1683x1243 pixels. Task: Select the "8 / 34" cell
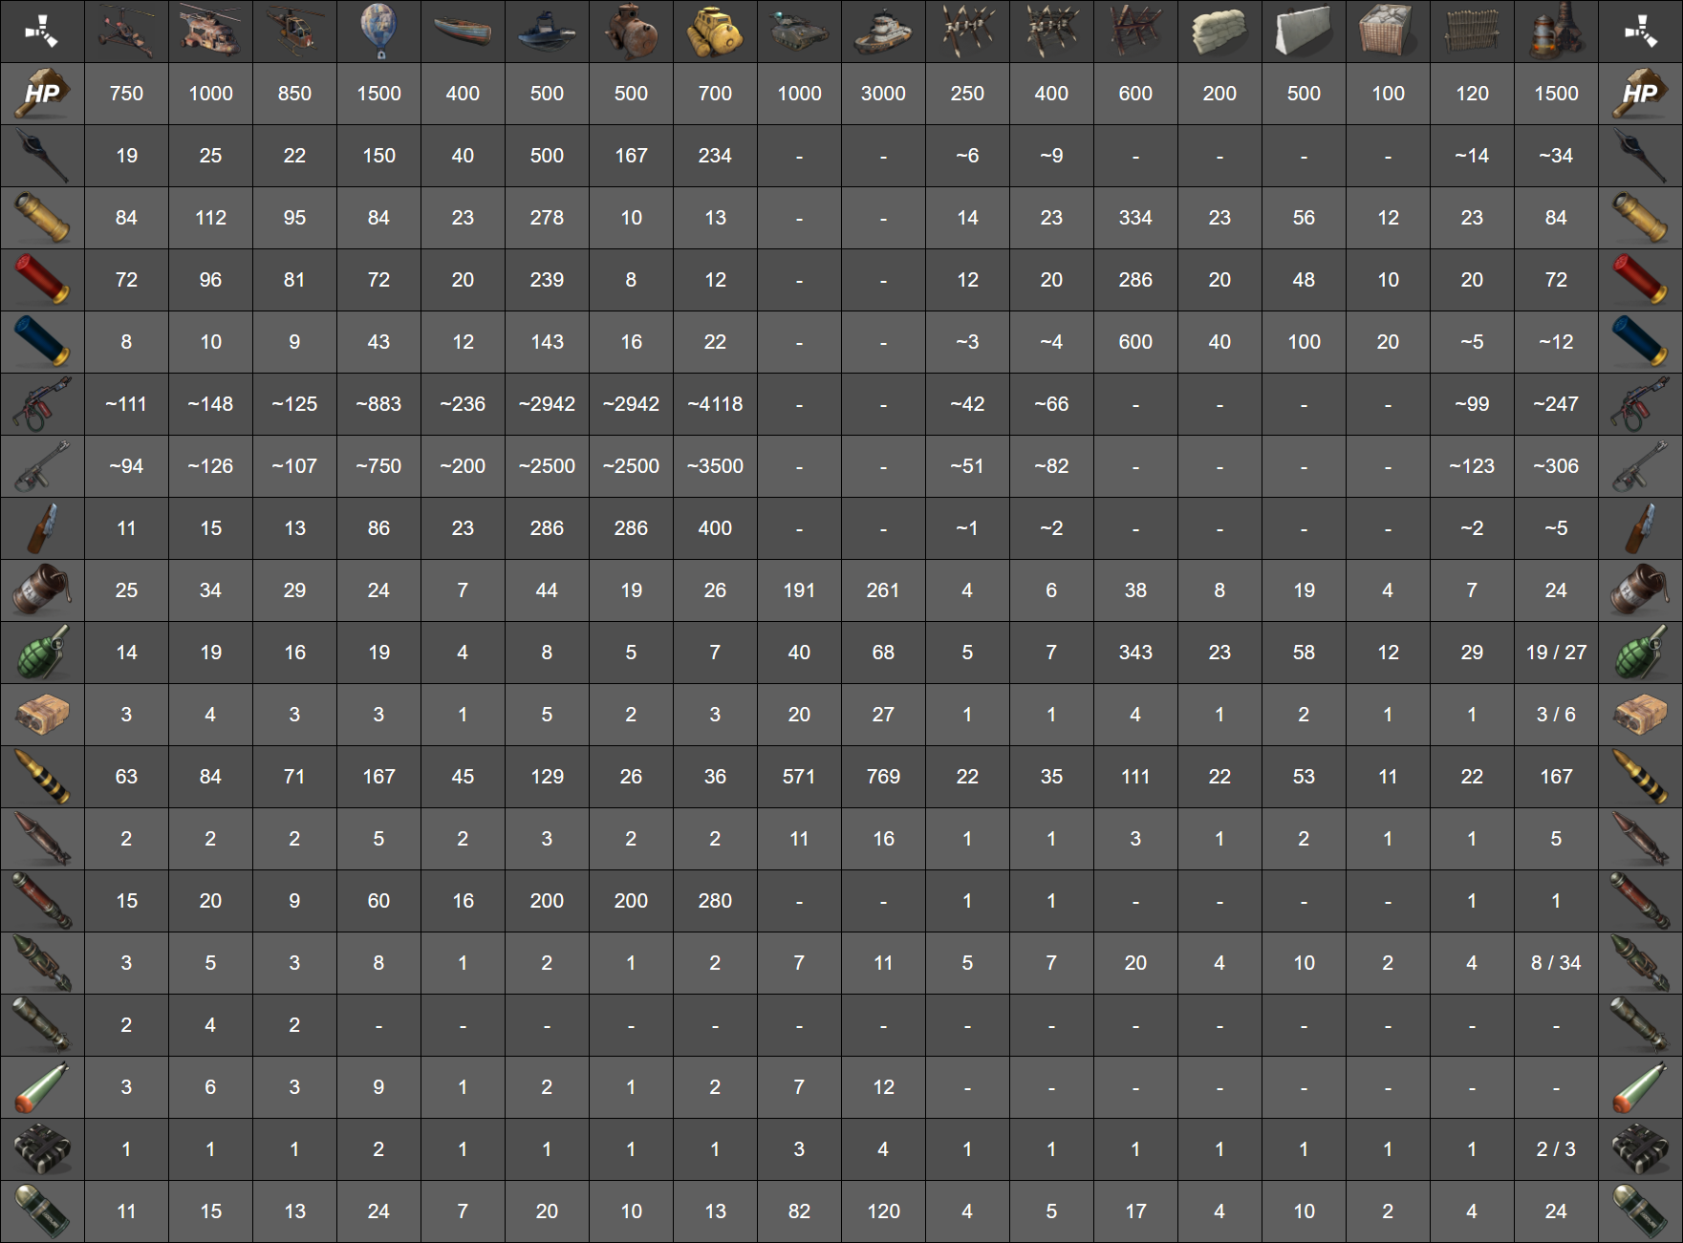(x=1556, y=963)
